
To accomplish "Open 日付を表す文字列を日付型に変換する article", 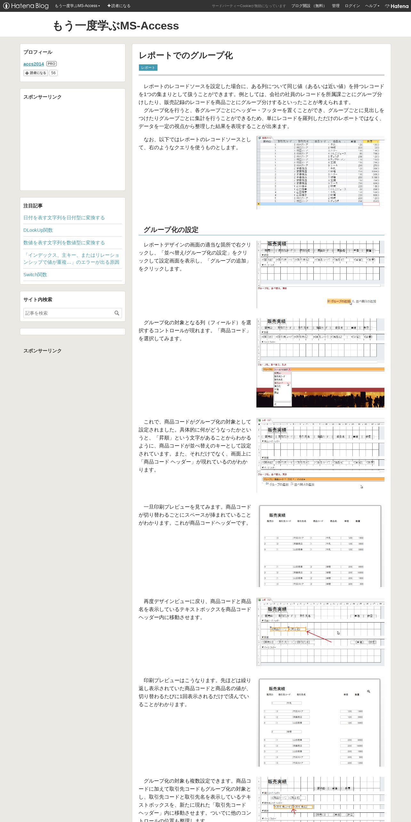I will coord(64,218).
